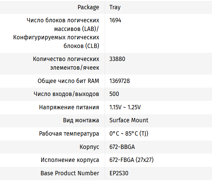Select the Tray package value
The image size is (212, 183).
pos(114,7)
